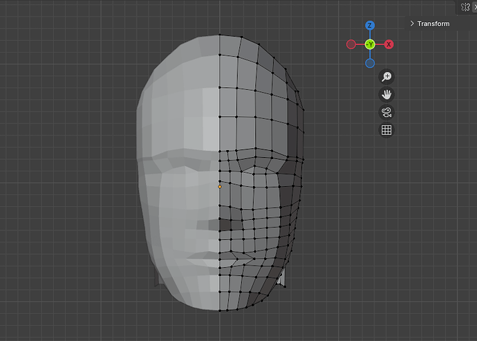Select the orange highlighted vertex on the nose bridge
477x341 pixels.
[220, 187]
